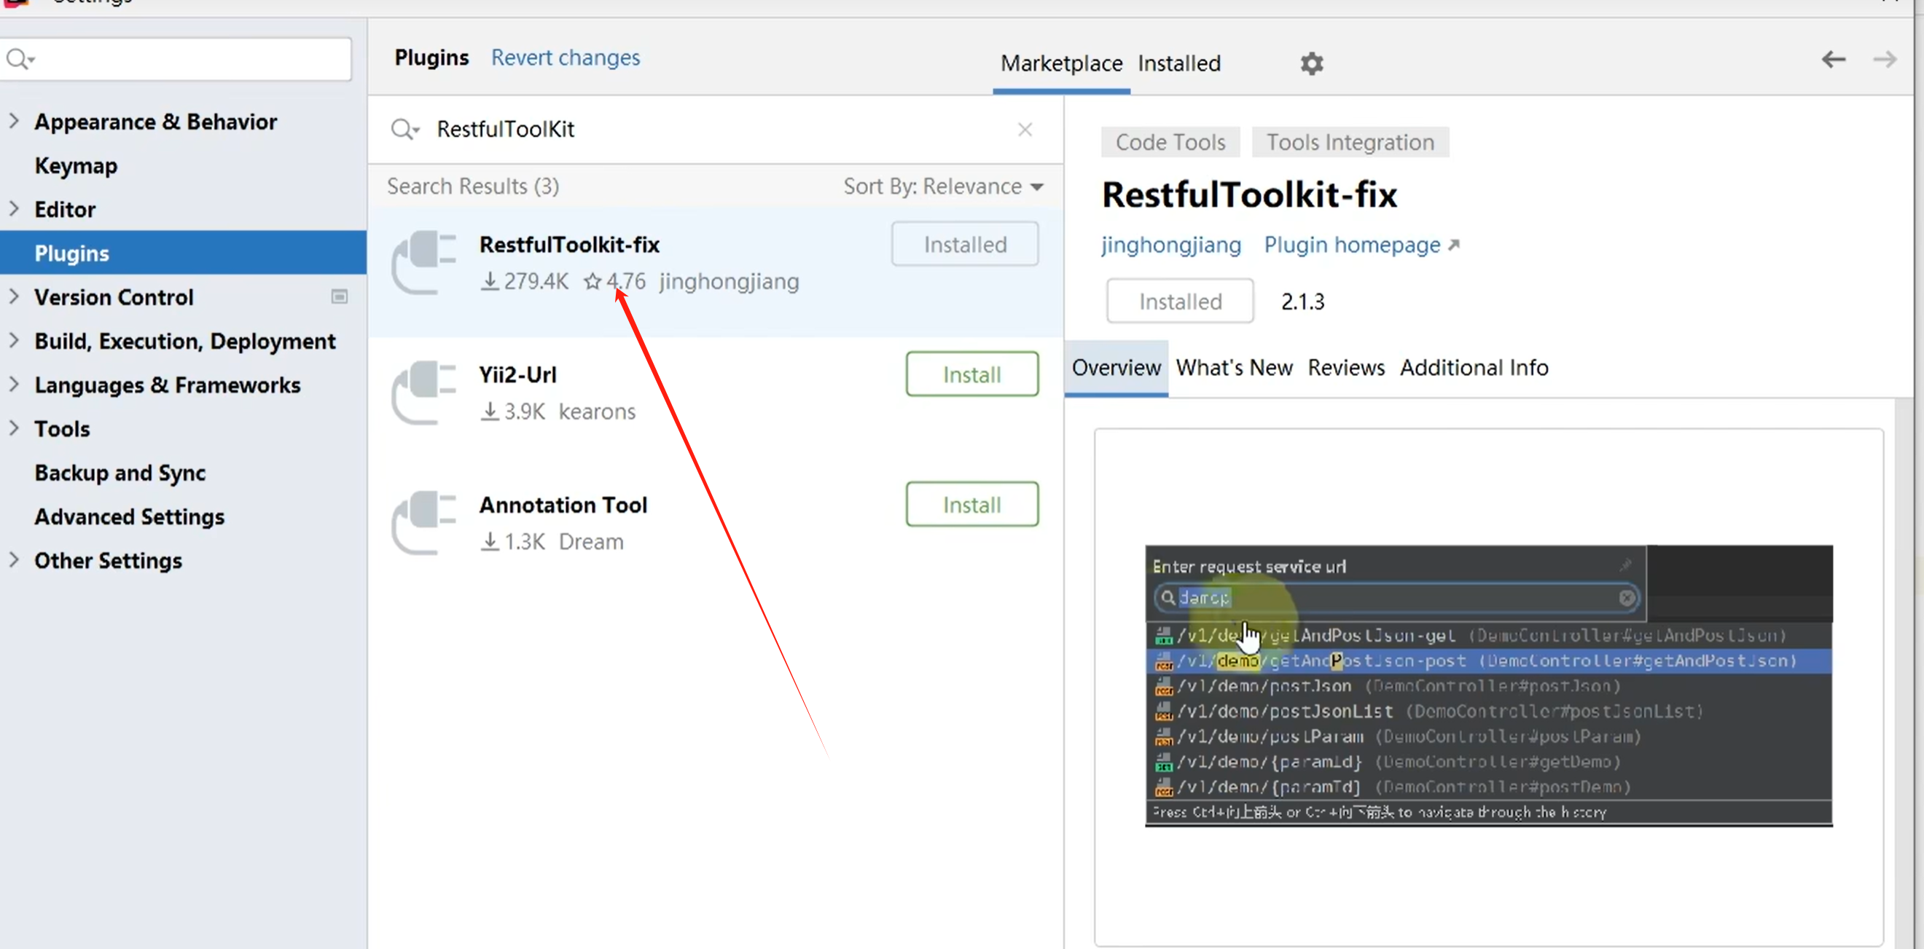This screenshot has height=949, width=1924.
Task: Open the What's New tab
Action: [x=1234, y=367]
